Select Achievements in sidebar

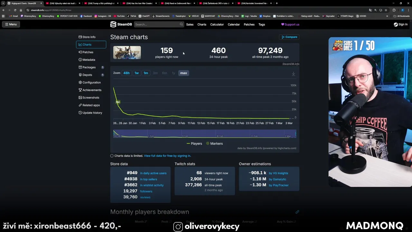click(91, 90)
